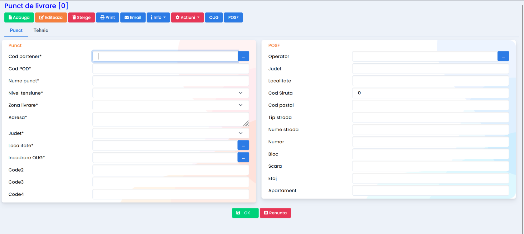Focus the Localitate field in Punct section
This screenshot has width=524, height=234.
pos(165,145)
